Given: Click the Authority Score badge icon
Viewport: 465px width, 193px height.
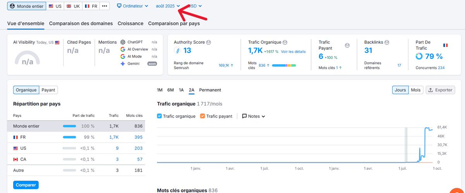Looking at the screenshot, I should coord(177,51).
